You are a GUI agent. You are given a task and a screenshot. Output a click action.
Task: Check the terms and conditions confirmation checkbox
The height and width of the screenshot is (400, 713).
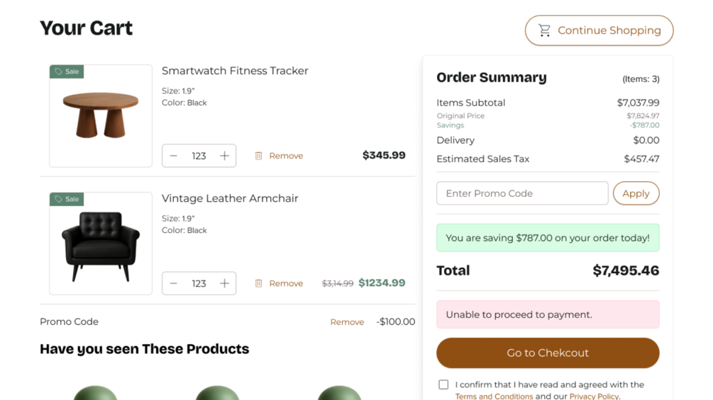443,384
